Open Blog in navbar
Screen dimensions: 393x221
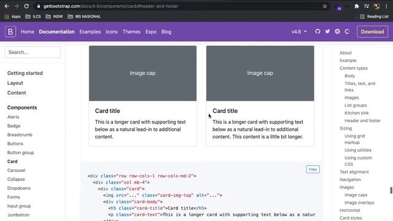(166, 32)
